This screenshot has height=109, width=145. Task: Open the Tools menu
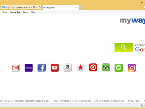(26, 12)
